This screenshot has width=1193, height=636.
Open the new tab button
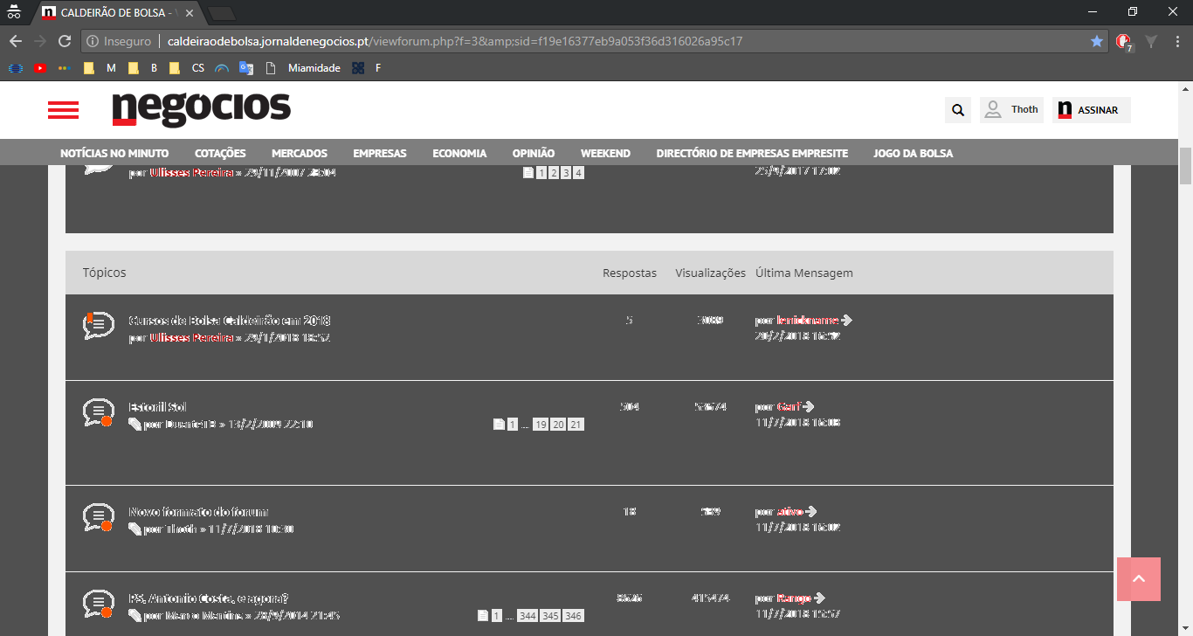click(222, 13)
